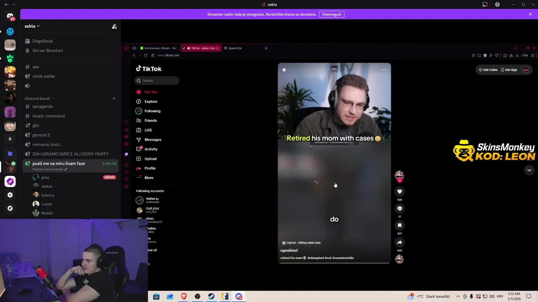Screen dimensions: 538x302
Task: Reload the TikTok page
Action: [146, 55]
